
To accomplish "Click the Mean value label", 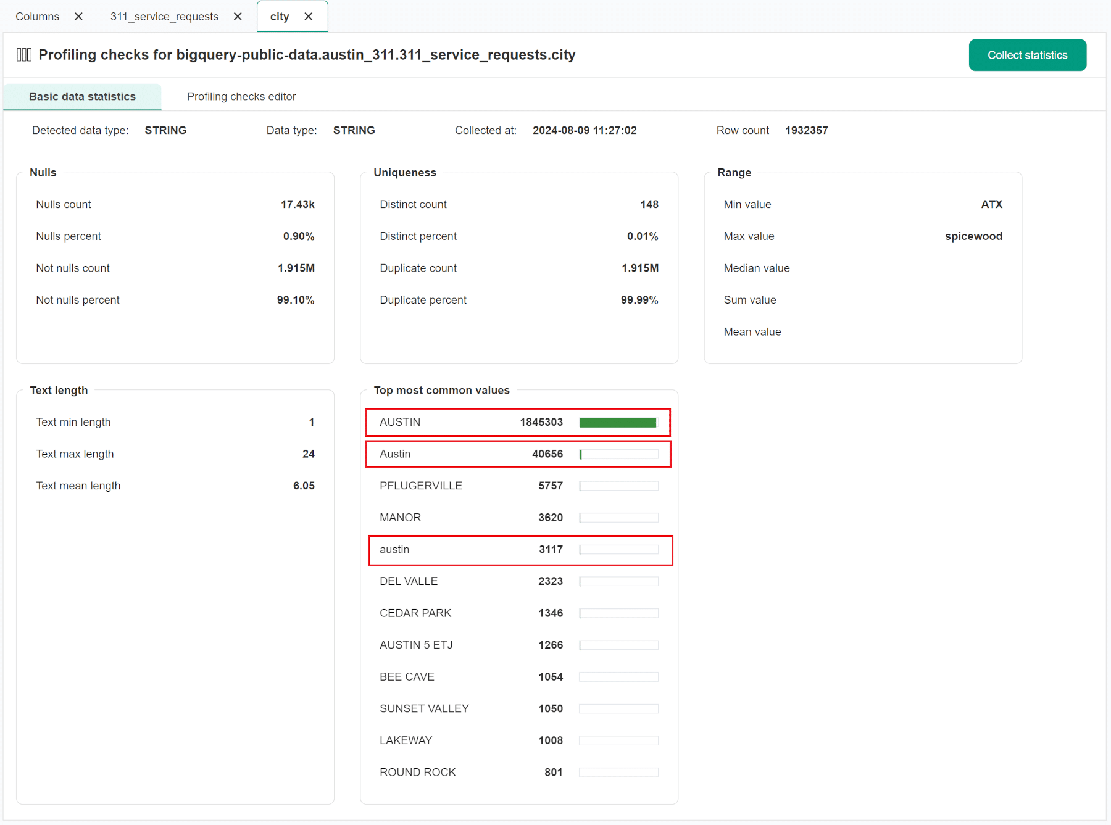I will 752,332.
